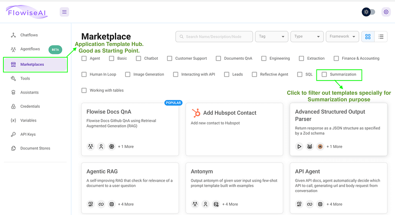Check the Documents QnA checkbox
This screenshot has width=395, height=215.
219,58
